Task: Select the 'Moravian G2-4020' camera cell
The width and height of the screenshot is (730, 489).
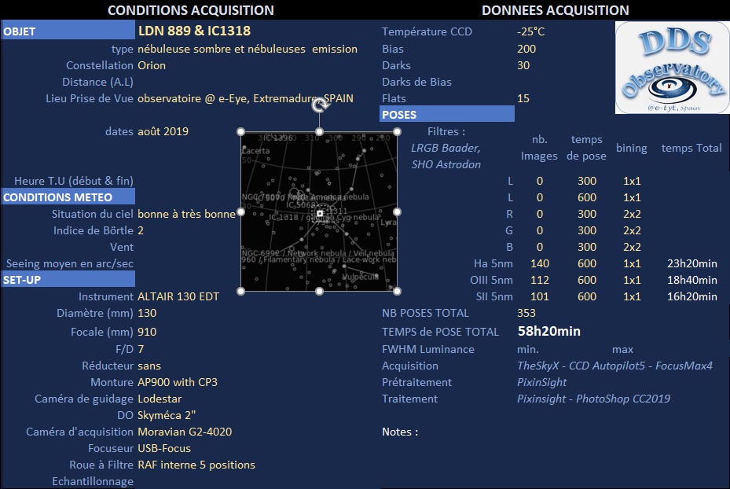Action: click(185, 432)
